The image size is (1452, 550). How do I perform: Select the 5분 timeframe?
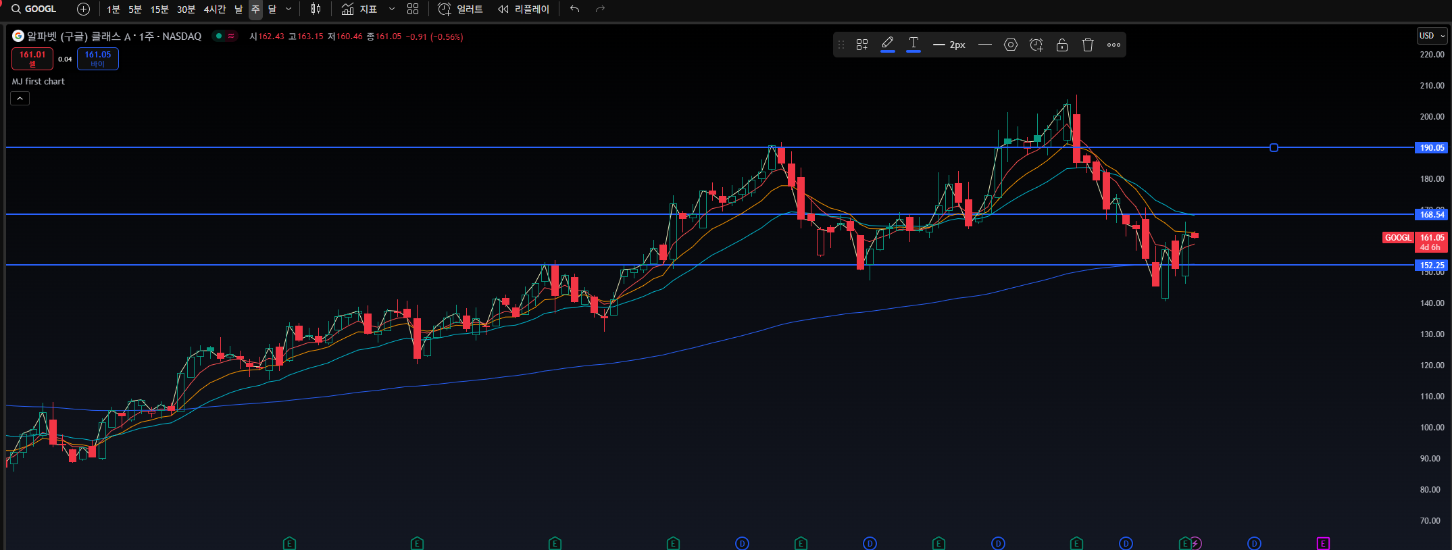[x=135, y=9]
